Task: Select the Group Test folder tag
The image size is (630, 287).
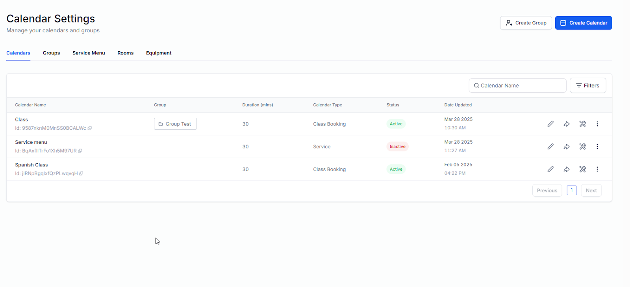Action: [175, 124]
